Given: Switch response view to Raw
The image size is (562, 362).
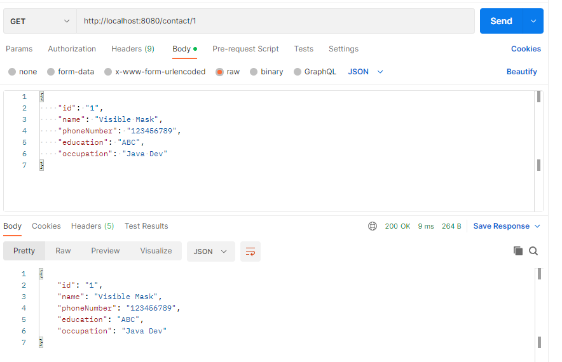Looking at the screenshot, I should 63,251.
